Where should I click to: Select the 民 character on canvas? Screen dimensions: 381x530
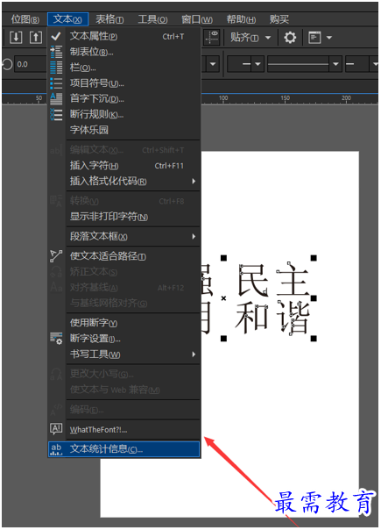253,279
